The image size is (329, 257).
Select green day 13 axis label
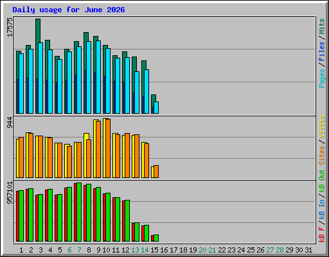[x=135, y=250]
